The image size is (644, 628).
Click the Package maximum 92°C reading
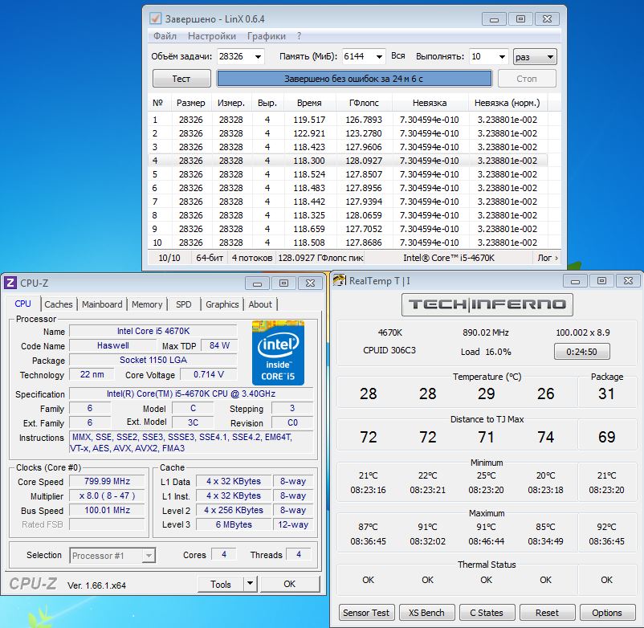pos(606,527)
